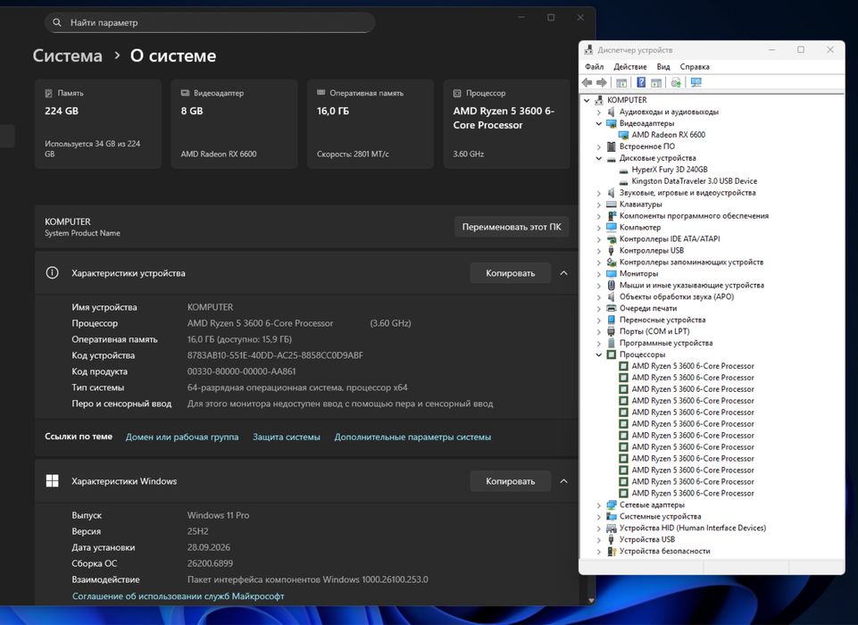
Task: Click the port icon next to Порты (COM и LPT)
Action: pos(612,331)
